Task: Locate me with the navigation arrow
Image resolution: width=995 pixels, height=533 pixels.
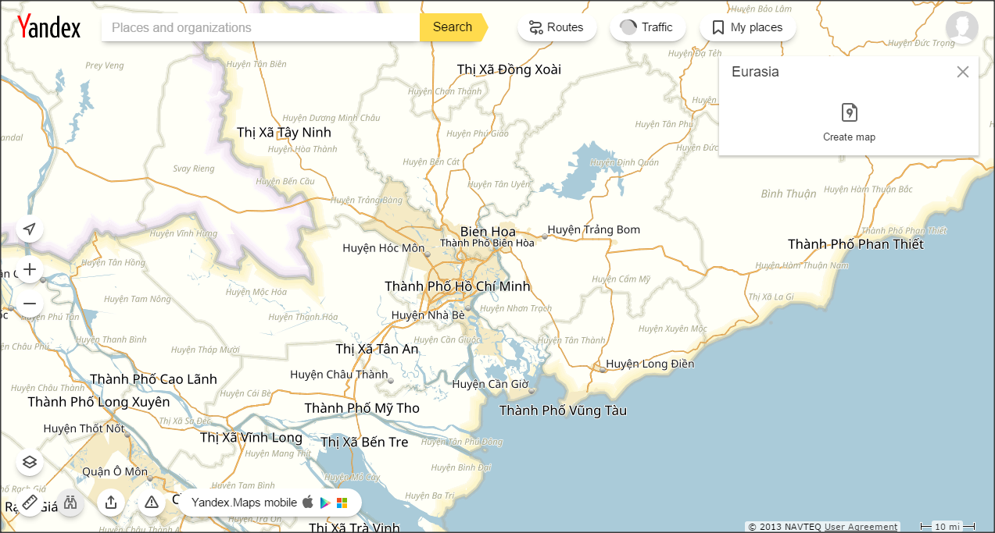Action: (30, 229)
